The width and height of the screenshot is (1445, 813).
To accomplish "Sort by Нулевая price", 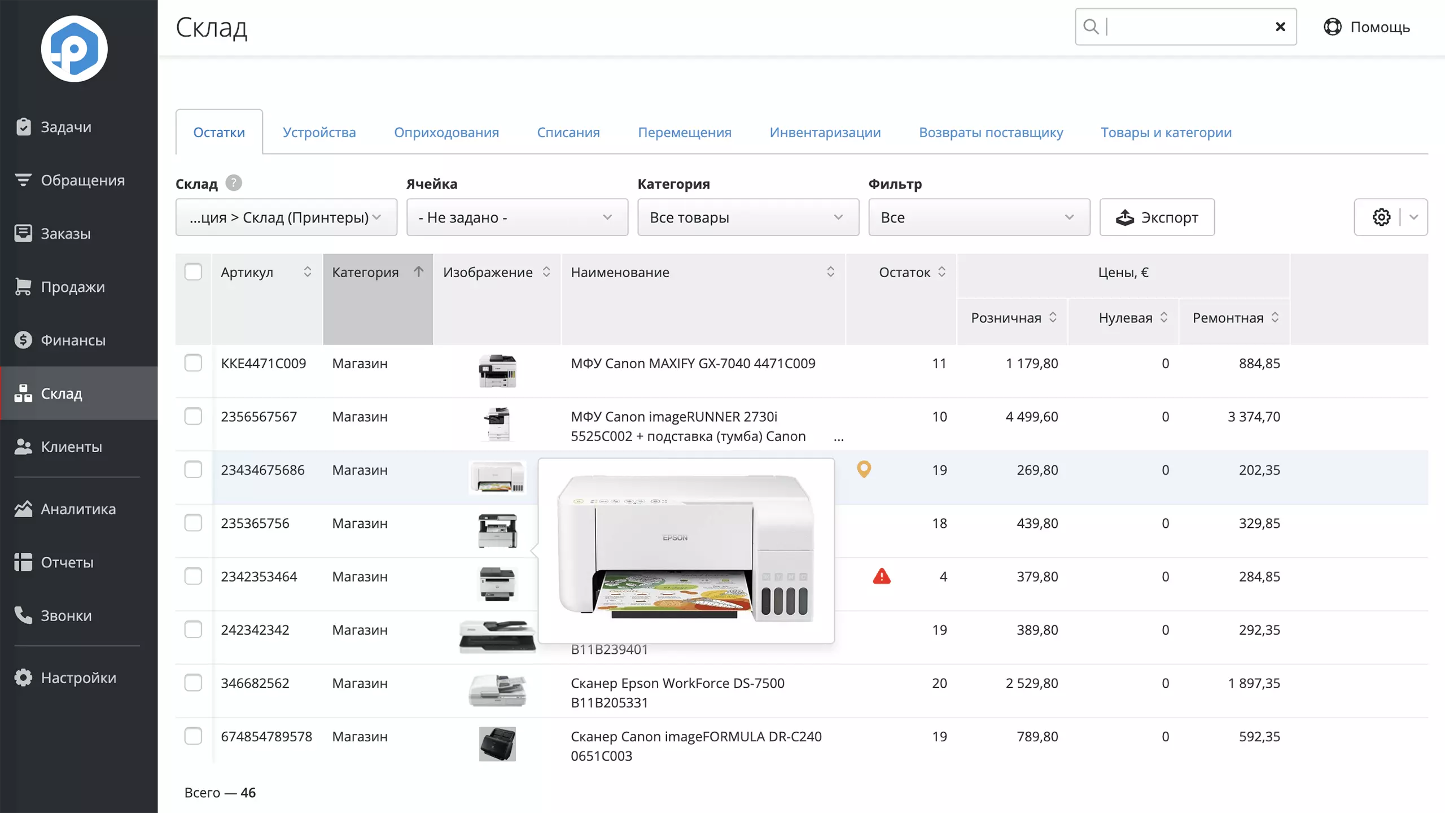I will click(1164, 317).
